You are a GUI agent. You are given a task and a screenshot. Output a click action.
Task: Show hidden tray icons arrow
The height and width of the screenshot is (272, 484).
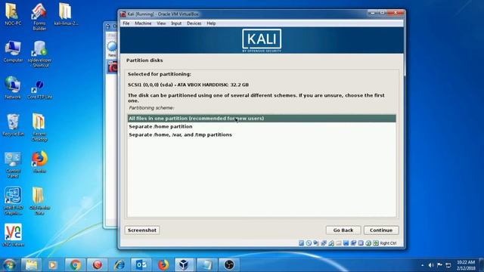pos(422,265)
